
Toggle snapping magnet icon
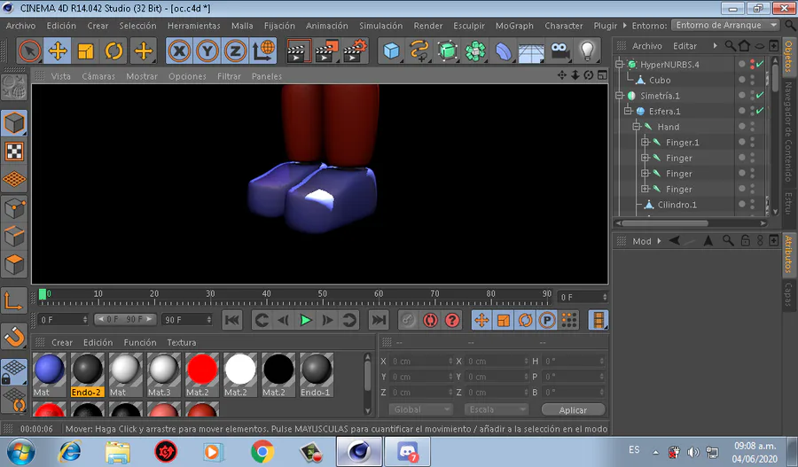(x=14, y=336)
